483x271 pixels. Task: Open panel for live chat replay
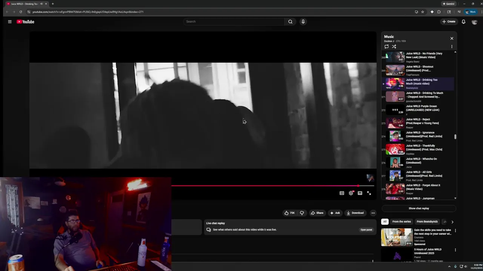click(366, 230)
